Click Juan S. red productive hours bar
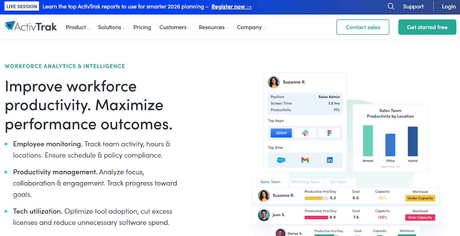The height and width of the screenshot is (236, 460). tap(316, 218)
